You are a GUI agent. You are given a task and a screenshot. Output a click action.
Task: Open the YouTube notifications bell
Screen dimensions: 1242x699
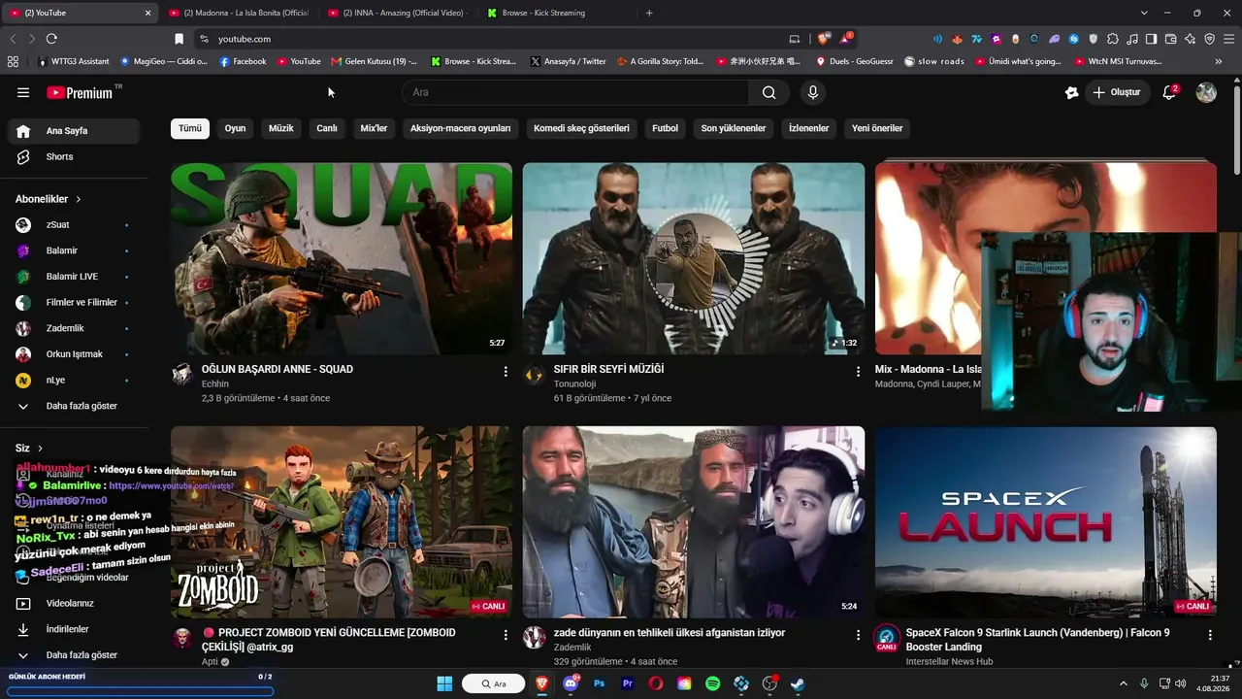coord(1170,92)
